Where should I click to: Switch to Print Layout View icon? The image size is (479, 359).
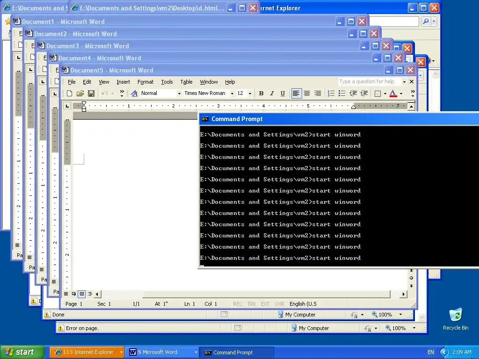pyautogui.click(x=82, y=294)
